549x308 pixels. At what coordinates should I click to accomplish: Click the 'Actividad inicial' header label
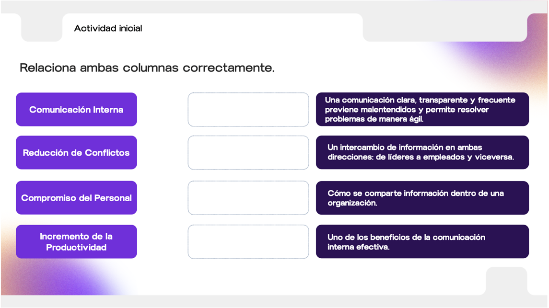tap(108, 28)
